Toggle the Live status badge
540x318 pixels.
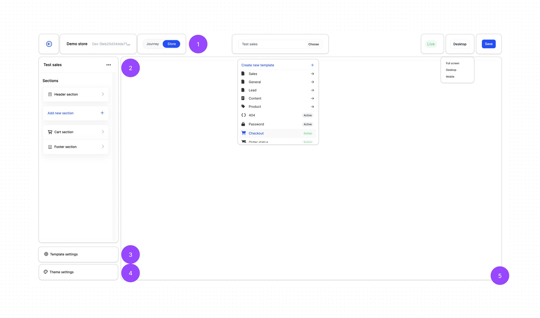[431, 44]
